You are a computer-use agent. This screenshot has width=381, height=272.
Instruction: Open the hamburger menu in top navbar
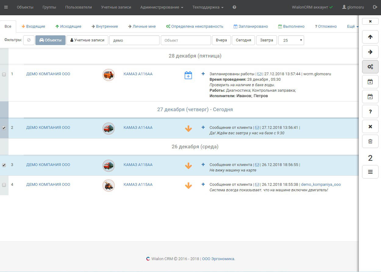(6, 7)
